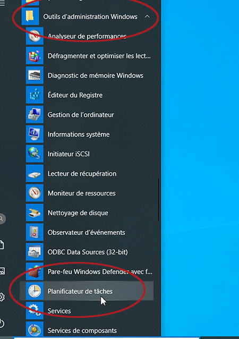Select the text Observateur d'événements
The width and height of the screenshot is (239, 339).
[86, 232]
